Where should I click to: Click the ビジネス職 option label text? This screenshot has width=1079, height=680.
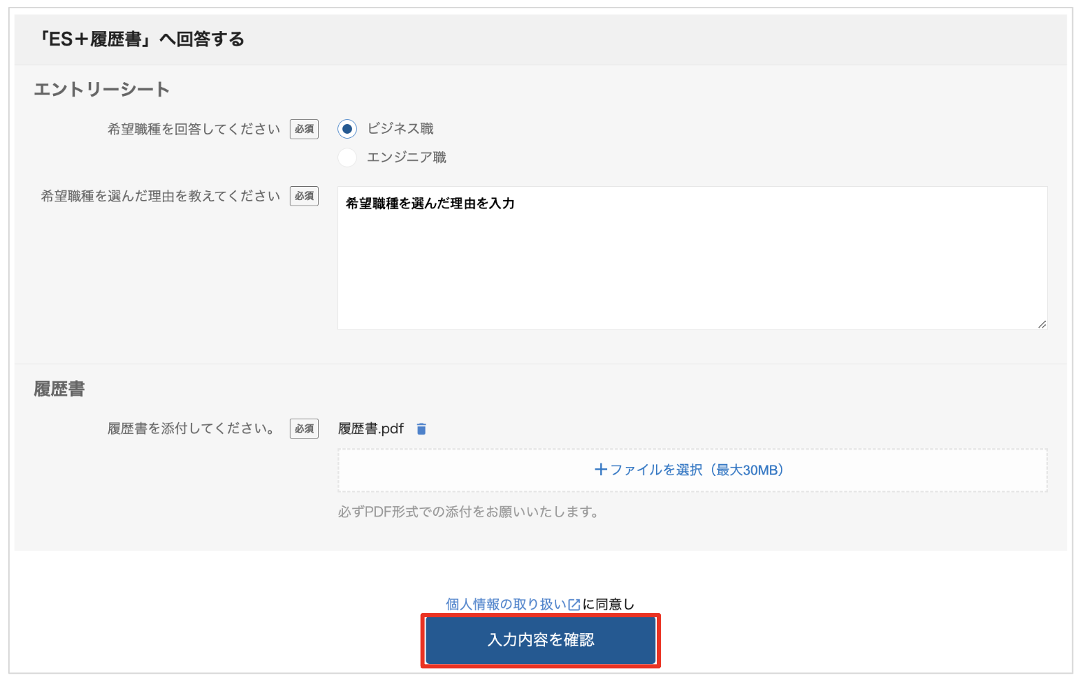[400, 129]
